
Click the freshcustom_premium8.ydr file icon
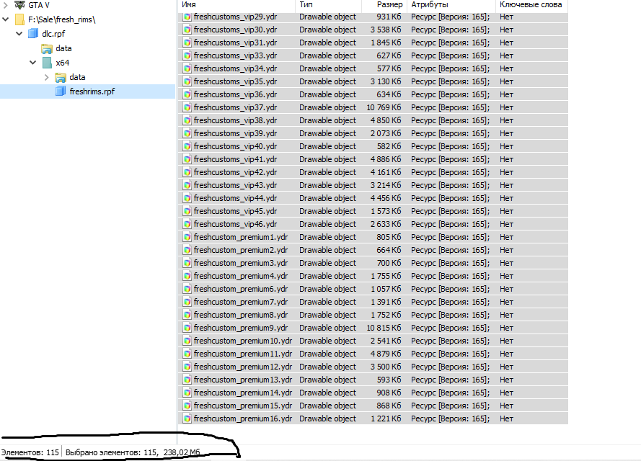click(x=187, y=315)
